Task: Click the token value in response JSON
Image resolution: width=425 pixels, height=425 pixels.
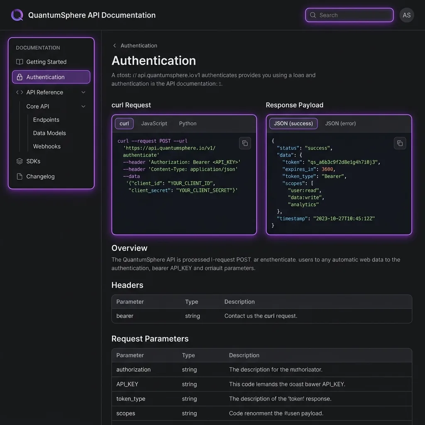Action: click(342, 162)
